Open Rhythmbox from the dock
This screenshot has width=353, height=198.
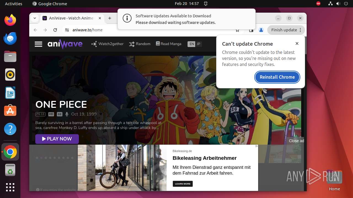(x=10, y=75)
